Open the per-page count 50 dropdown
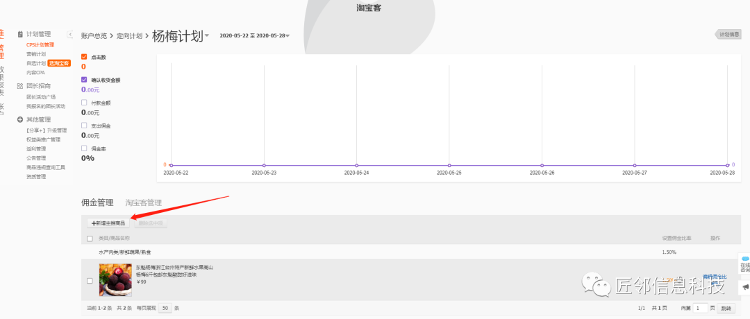Viewport: 750px width, 319px height. 165,307
